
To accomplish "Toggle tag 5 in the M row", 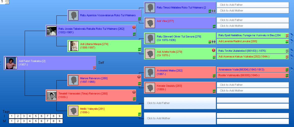I will pos(35,121).
